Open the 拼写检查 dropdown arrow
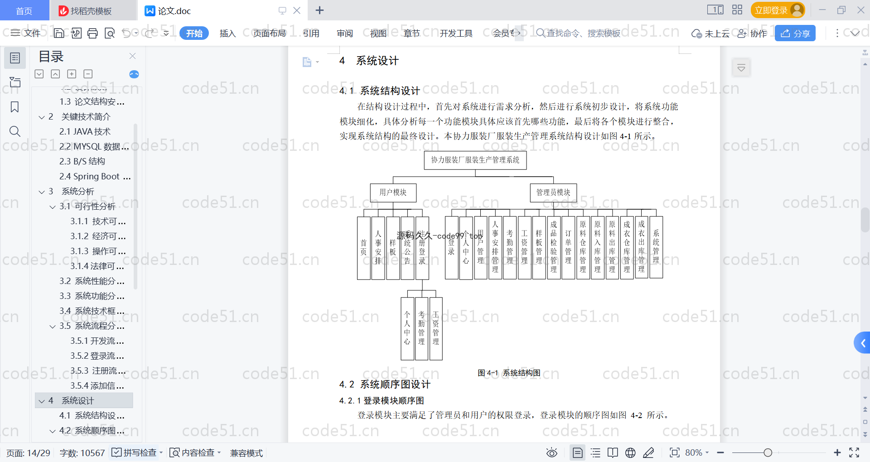 (x=161, y=452)
